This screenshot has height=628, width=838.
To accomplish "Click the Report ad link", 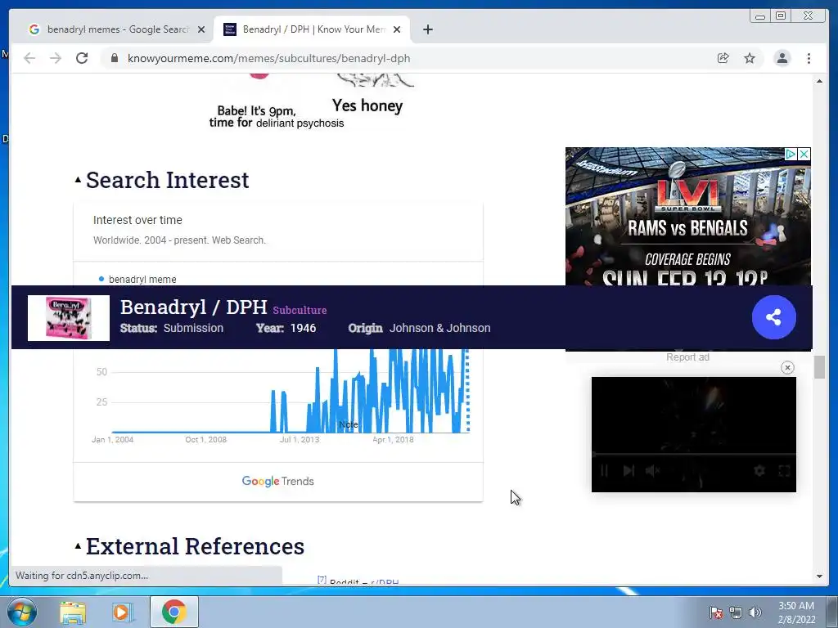I will pos(687,357).
